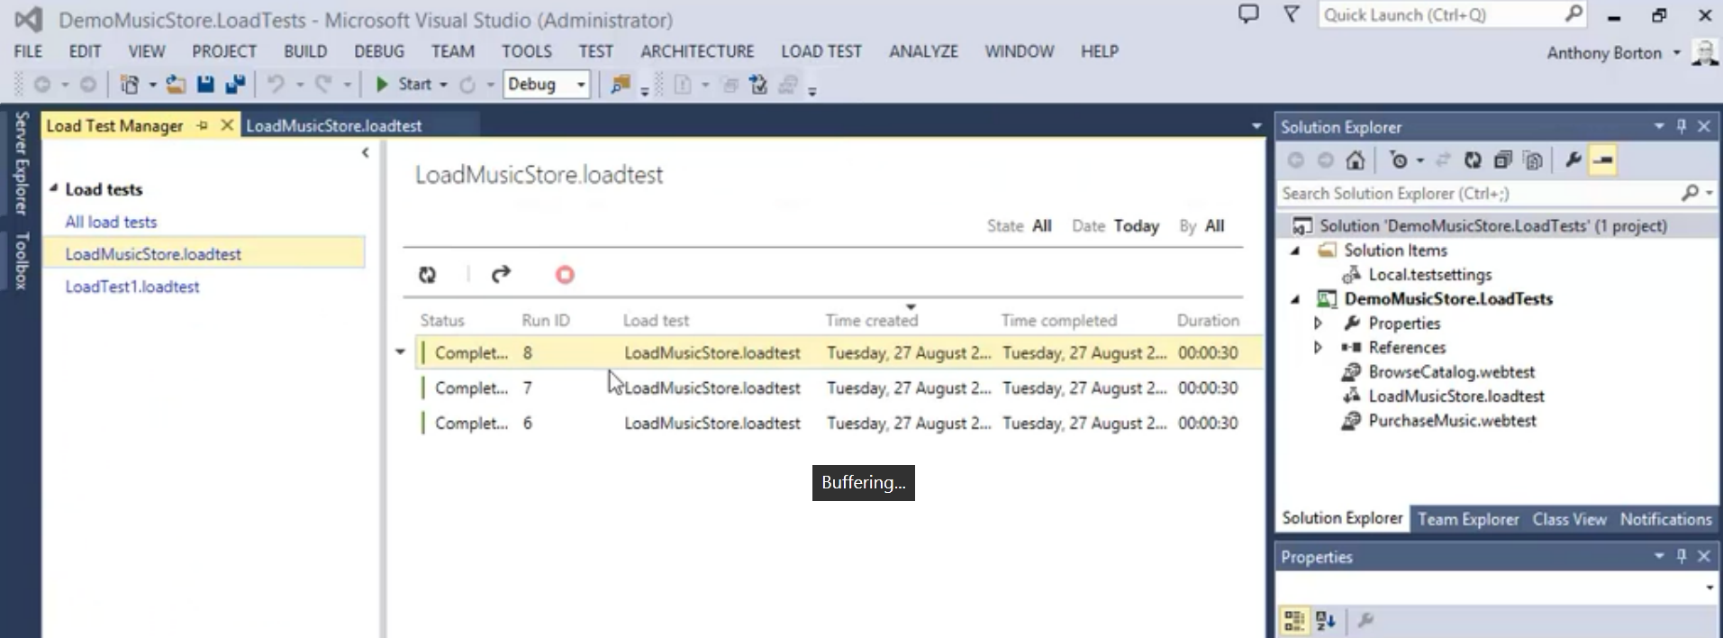Click the New Project toolbar icon
Image resolution: width=1723 pixels, height=638 pixels.
point(130,85)
